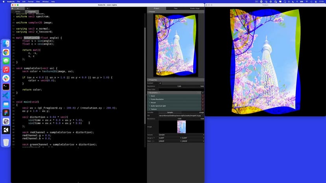This screenshot has height=183, width=326.
Task: Open the Music app in dock
Action: click(6, 70)
